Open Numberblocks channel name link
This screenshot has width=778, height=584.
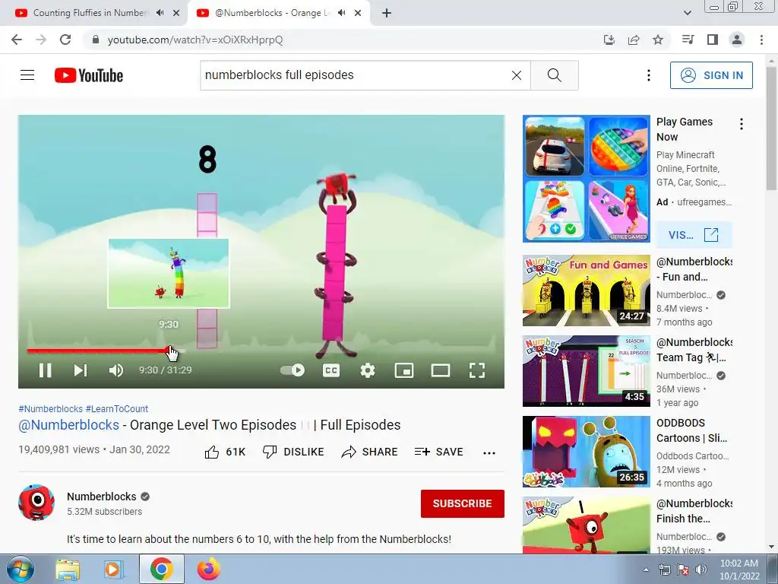click(102, 497)
